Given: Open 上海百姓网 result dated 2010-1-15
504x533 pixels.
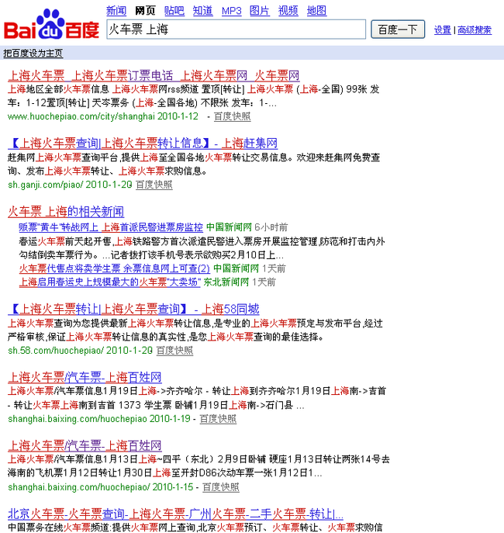Looking at the screenshot, I should 85,445.
